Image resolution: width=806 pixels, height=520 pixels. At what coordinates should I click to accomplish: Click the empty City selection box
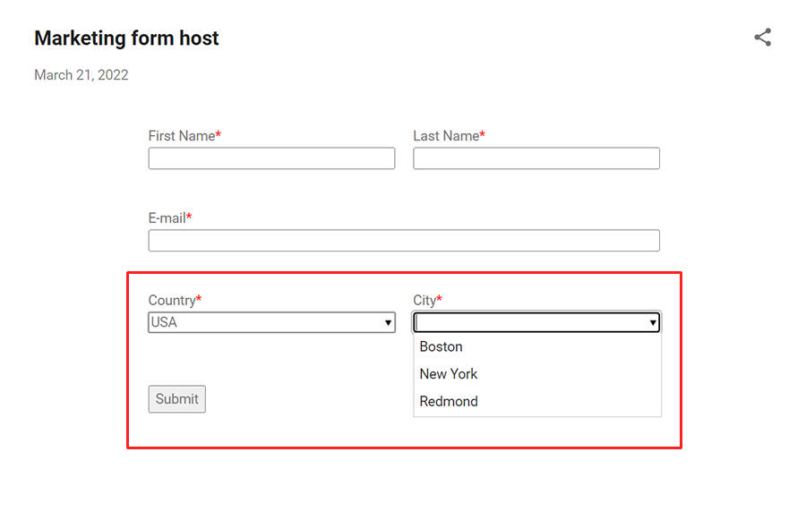pyautogui.click(x=528, y=322)
